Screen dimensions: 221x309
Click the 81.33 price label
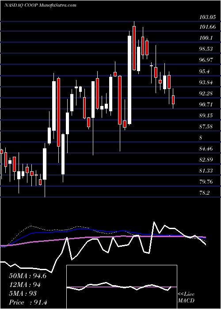tap(206, 171)
